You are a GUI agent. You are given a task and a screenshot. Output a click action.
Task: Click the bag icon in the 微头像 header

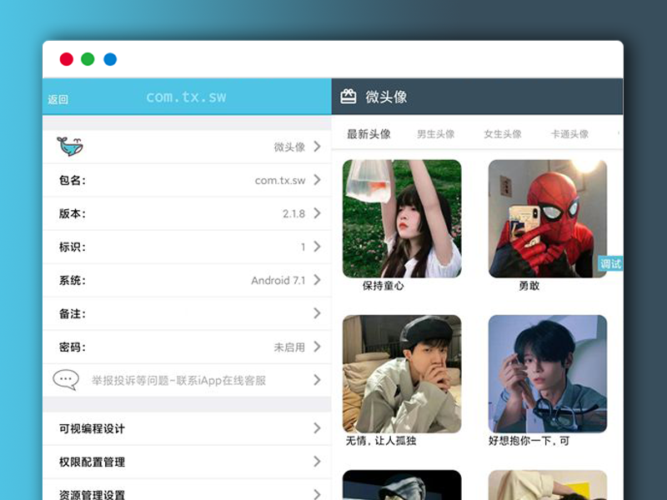tap(348, 96)
